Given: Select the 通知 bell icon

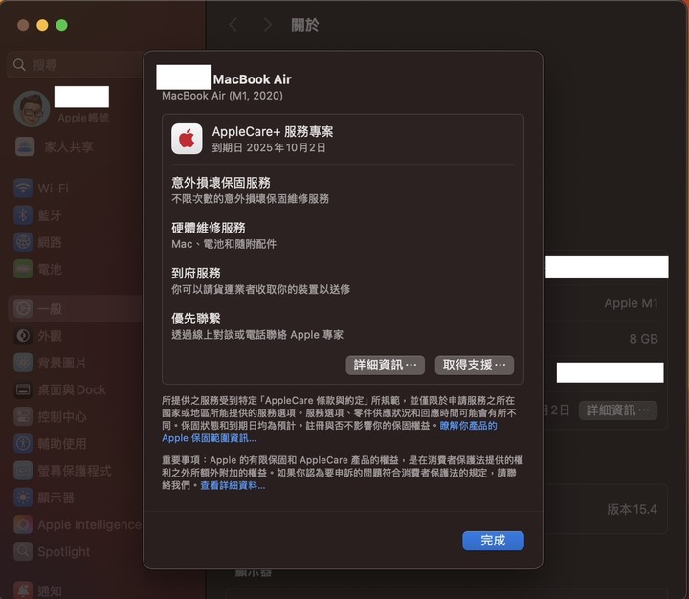Looking at the screenshot, I should point(23,590).
